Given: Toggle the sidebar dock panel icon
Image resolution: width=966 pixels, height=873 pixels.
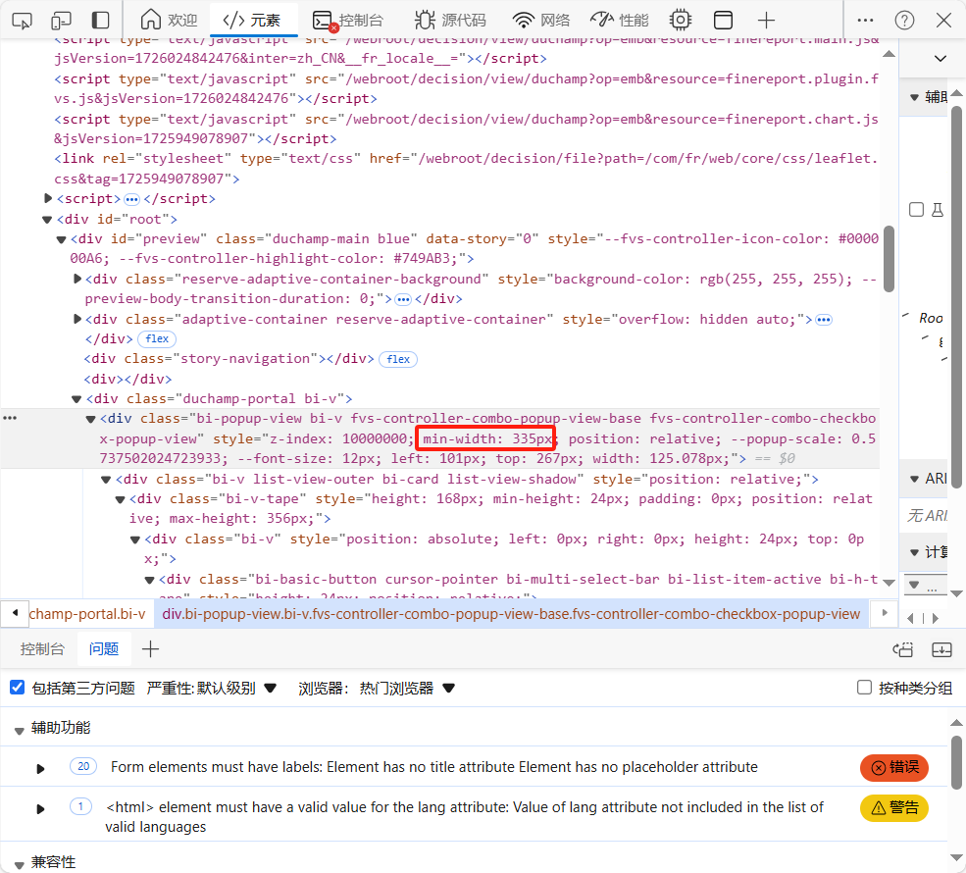Looking at the screenshot, I should [100, 21].
